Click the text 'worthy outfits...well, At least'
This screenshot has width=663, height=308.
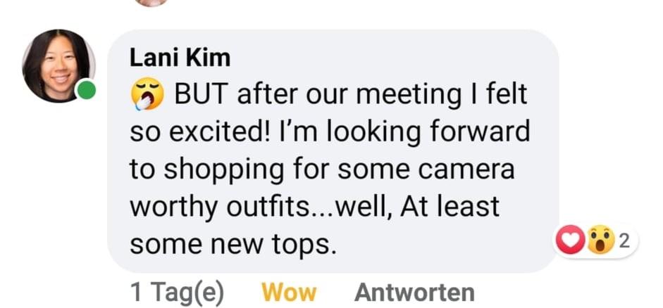(314, 207)
